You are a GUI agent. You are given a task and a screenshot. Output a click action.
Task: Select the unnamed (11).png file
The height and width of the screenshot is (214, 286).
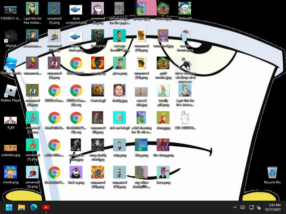120,177
